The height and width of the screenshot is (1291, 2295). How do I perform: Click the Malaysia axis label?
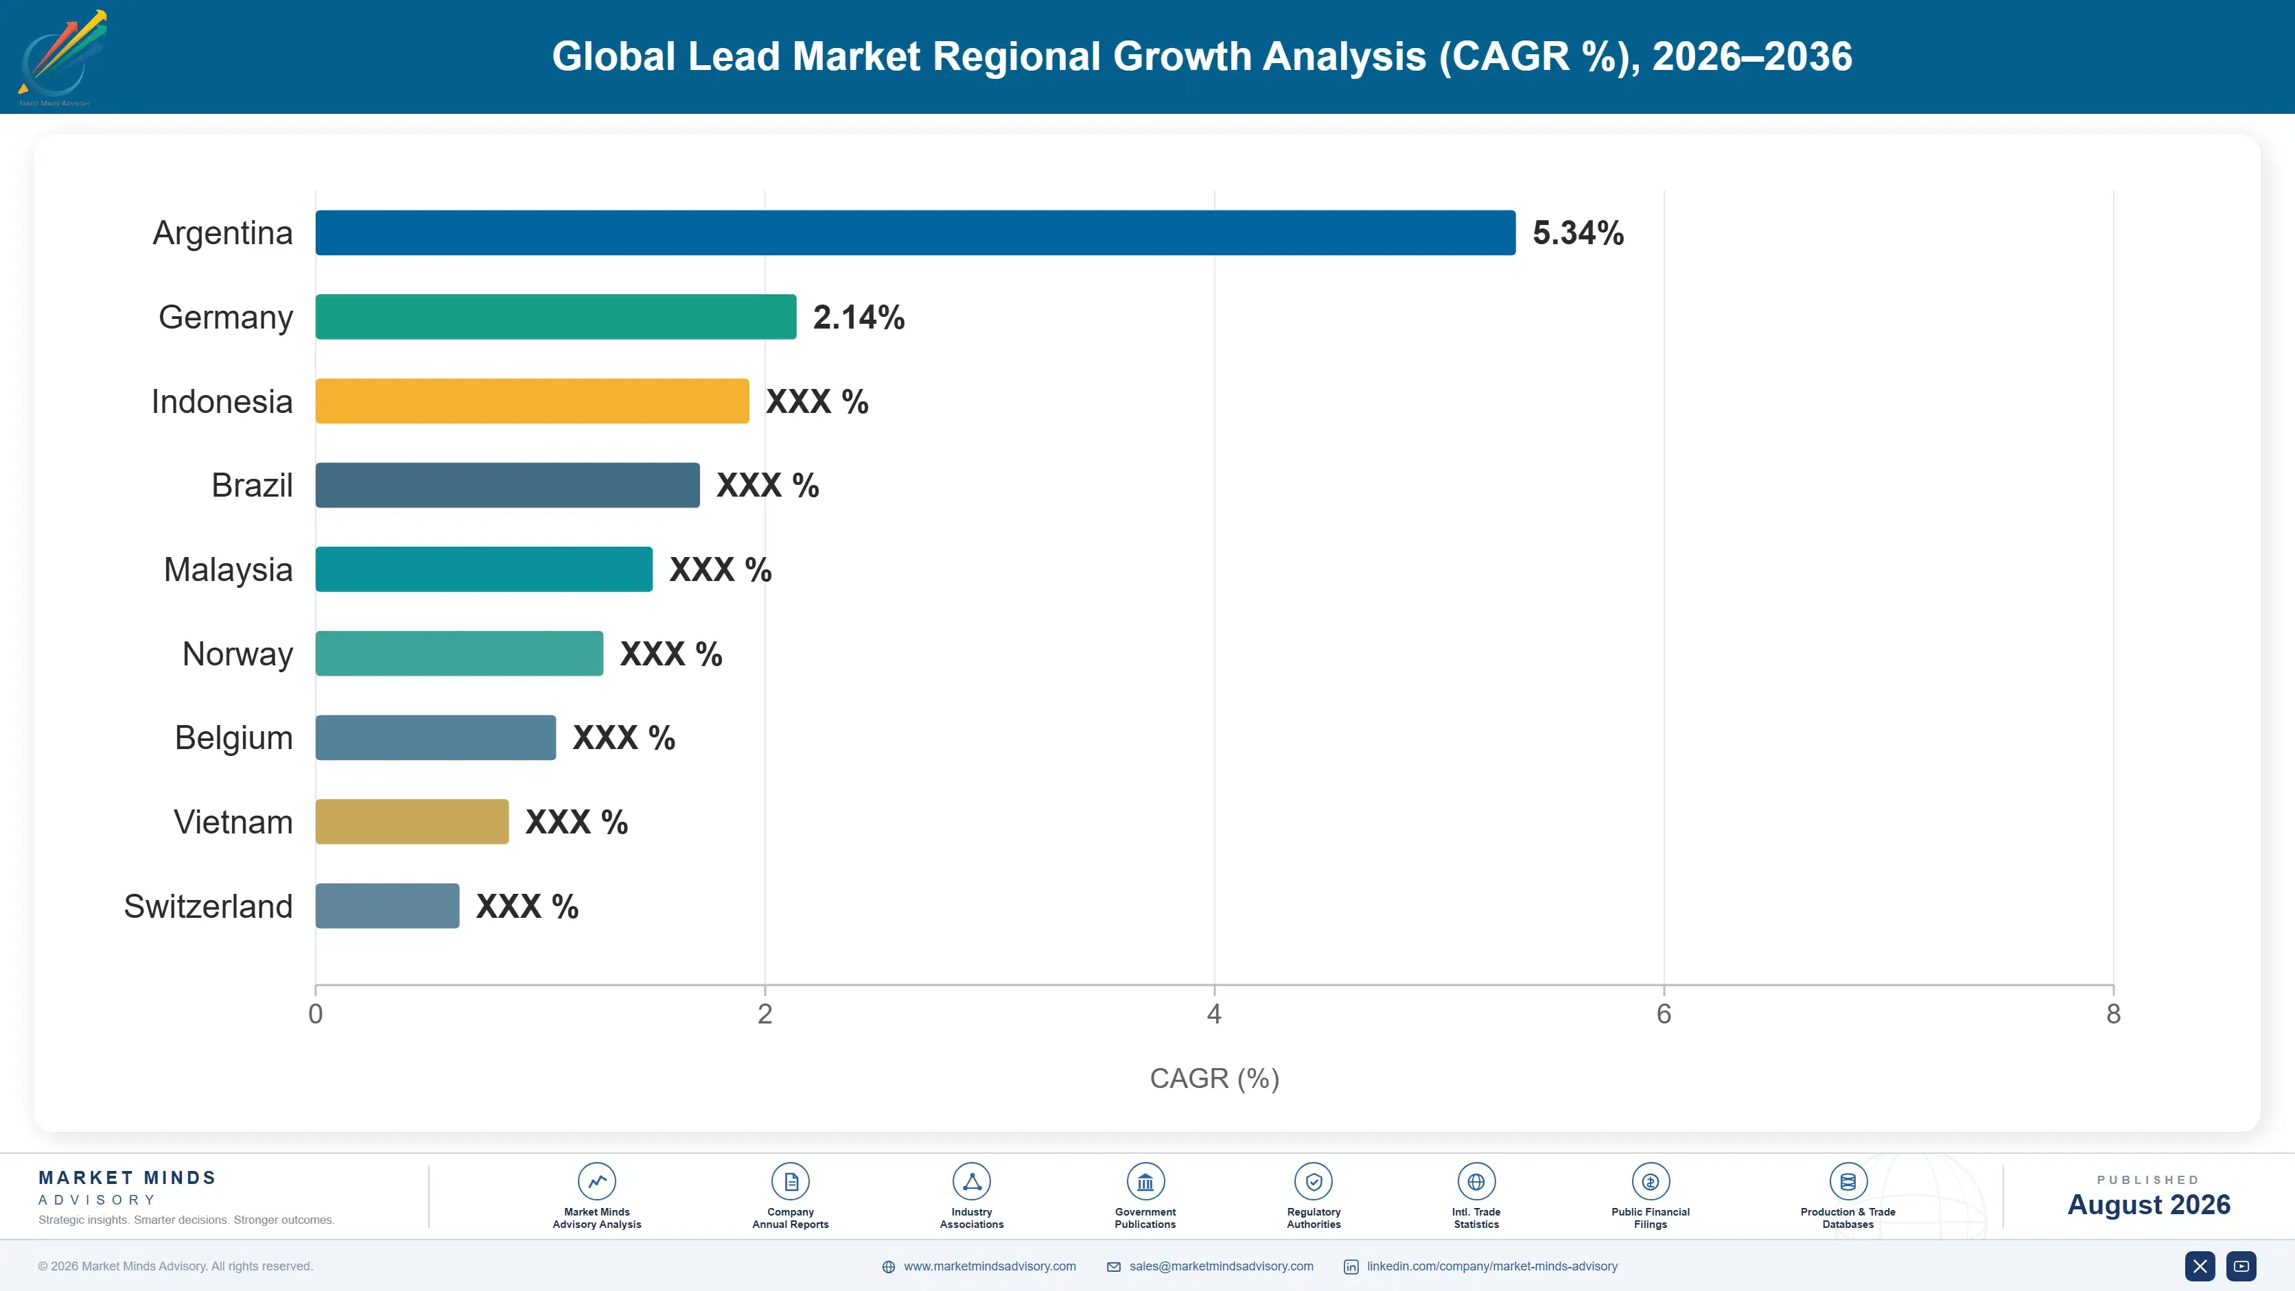pos(228,571)
